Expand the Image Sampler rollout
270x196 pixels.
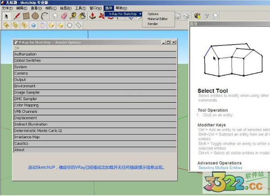[x=95, y=93]
